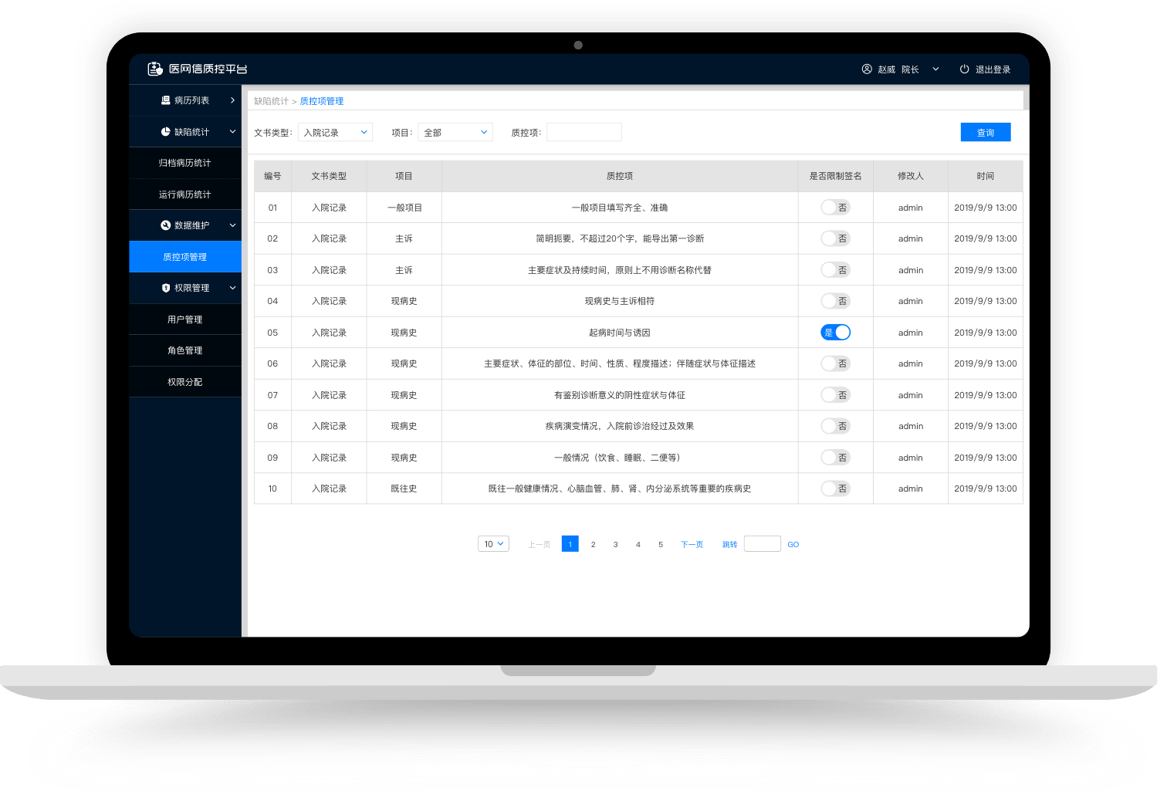Screen dimensions: 1167x808
Task: Click cell text 有鉴别诊断意义的阴性症状与体征
Action: pos(620,395)
